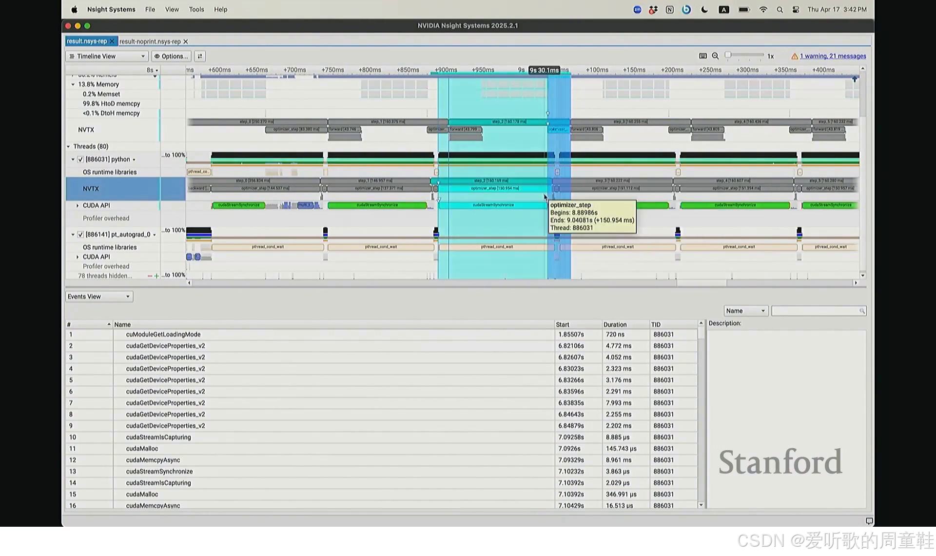936x556 pixels.
Task: Click the search magnifier in the events filter field
Action: click(862, 311)
